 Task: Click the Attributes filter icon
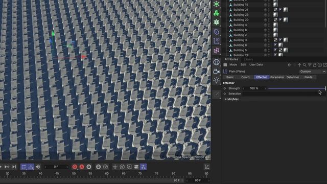click(x=310, y=65)
